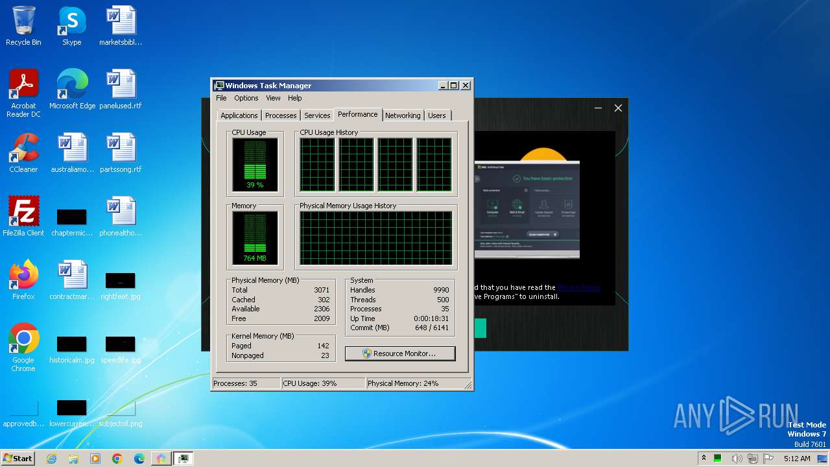Click the first CPU Usage History graph
Image resolution: width=830 pixels, height=467 pixels.
[x=317, y=165]
